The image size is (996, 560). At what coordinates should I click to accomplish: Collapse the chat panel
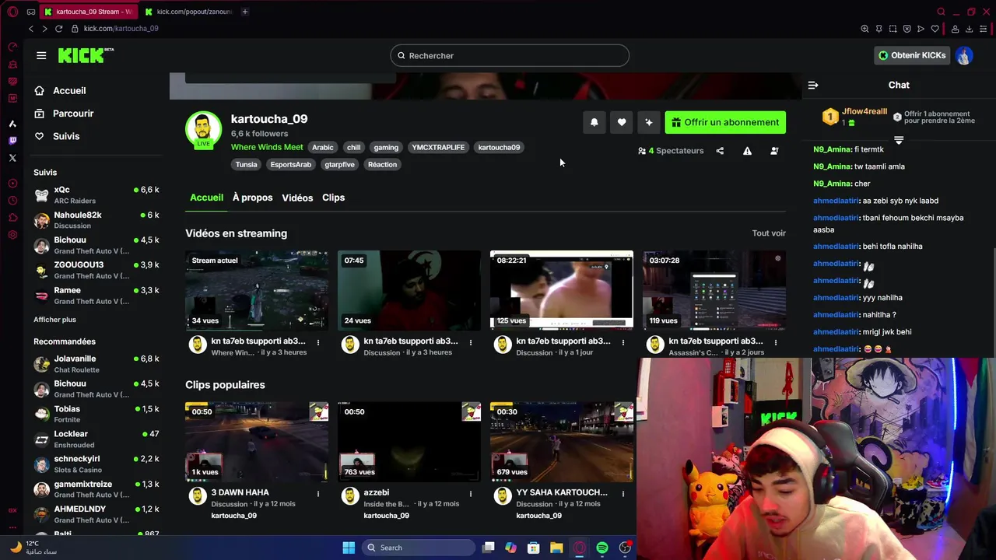click(x=813, y=85)
